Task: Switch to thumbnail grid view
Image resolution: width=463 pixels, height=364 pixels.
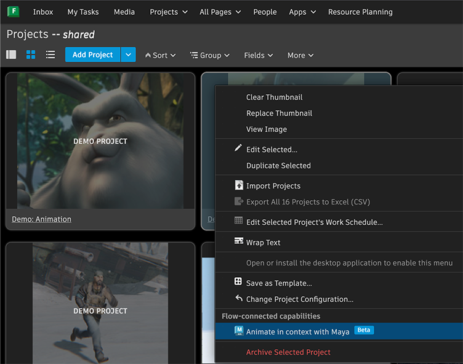Action: (x=31, y=55)
